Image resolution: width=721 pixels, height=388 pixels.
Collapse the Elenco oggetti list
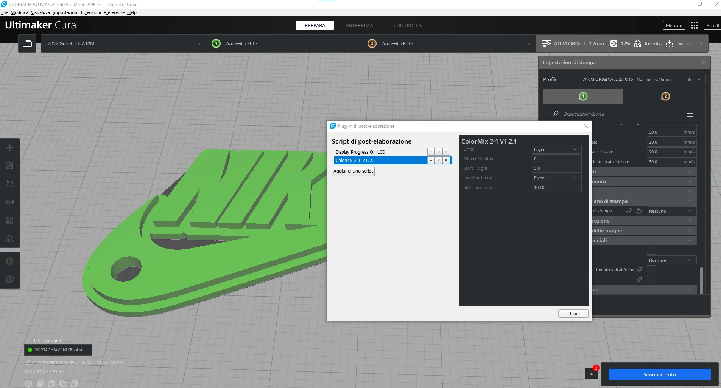point(28,340)
